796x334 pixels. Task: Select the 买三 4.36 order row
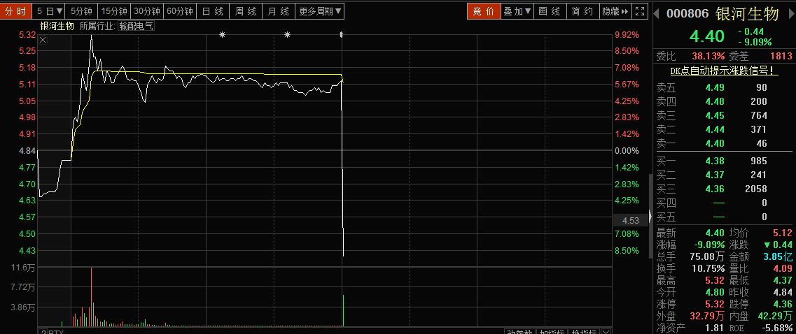click(x=723, y=189)
